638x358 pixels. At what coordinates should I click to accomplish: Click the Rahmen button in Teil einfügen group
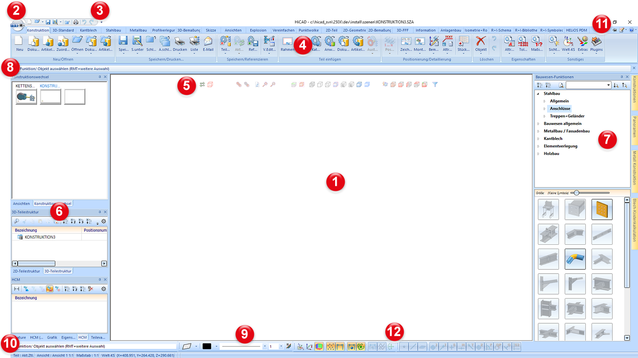pyautogui.click(x=287, y=43)
